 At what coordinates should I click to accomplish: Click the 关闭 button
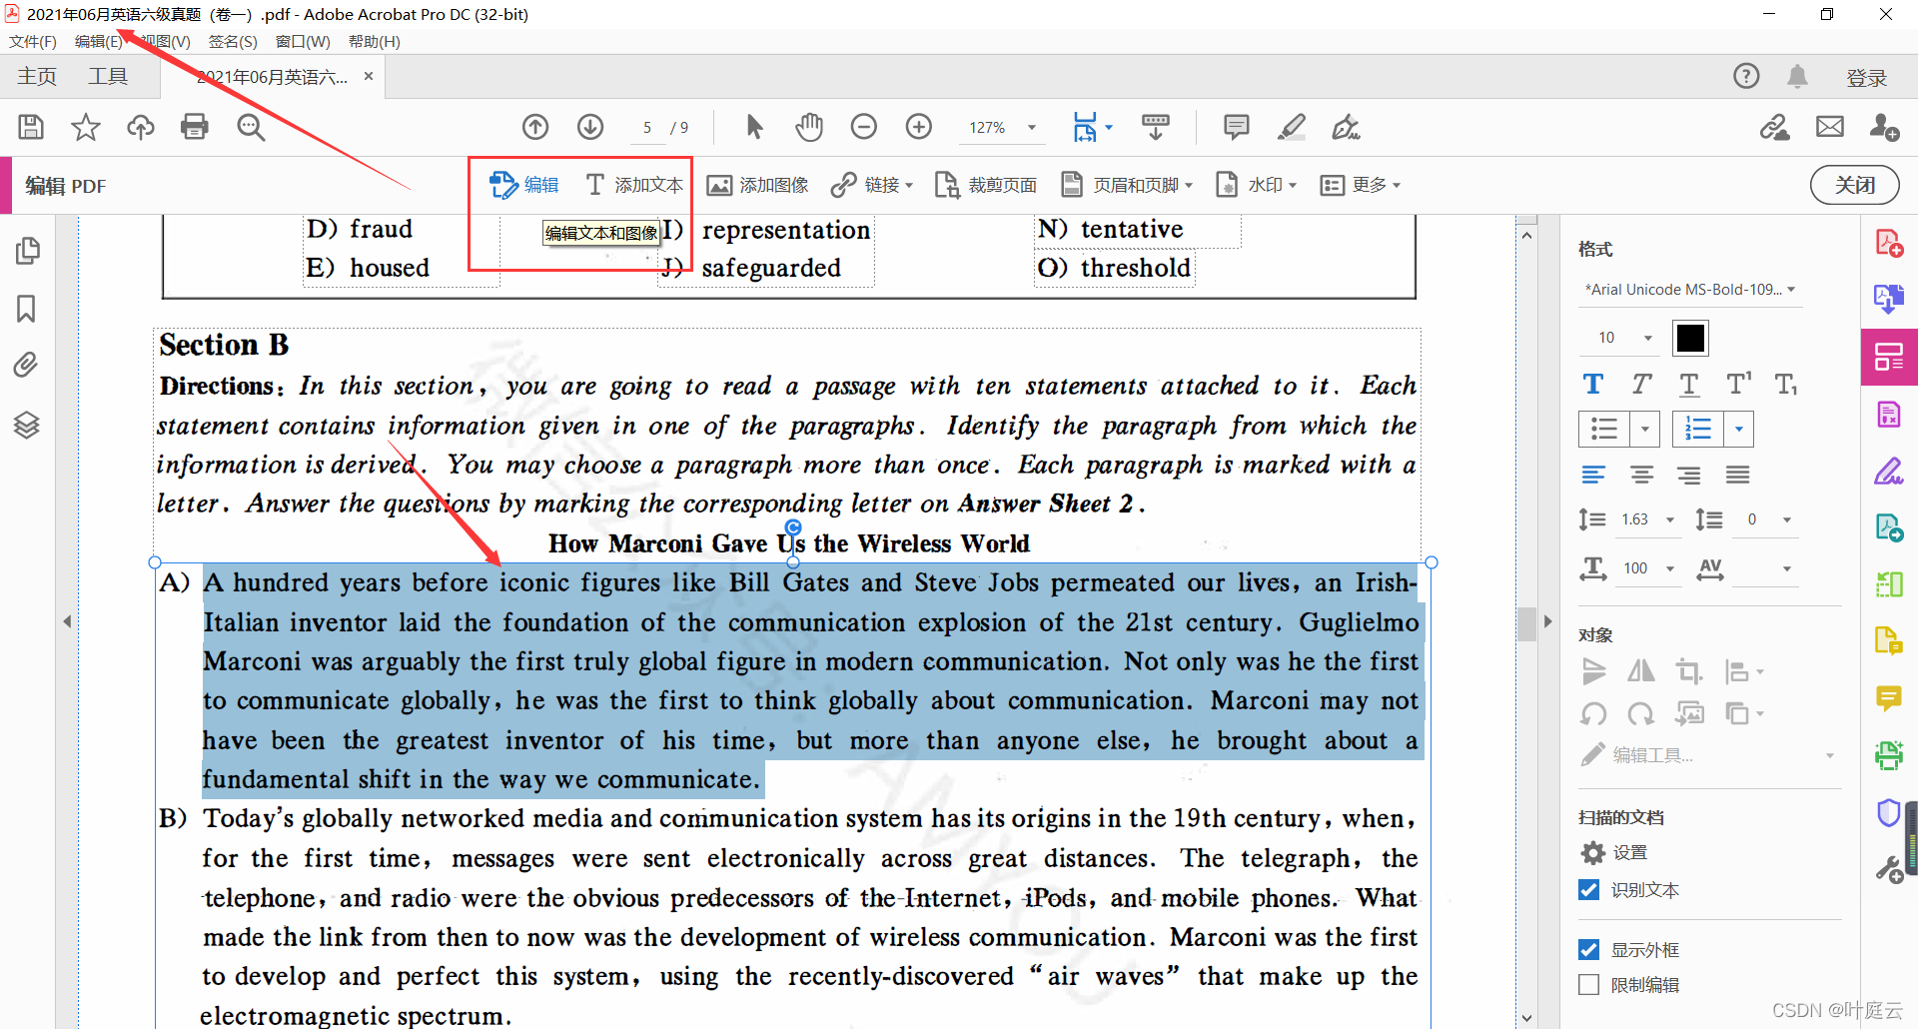click(x=1854, y=185)
